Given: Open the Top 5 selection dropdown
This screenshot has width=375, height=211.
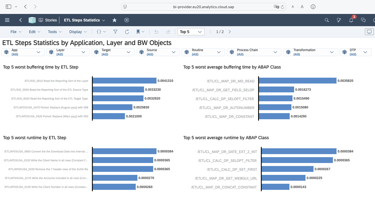Looking at the screenshot, I should click(191, 32).
